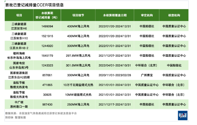Click the detail 301.6MW海上风电
This screenshot has height=125, width=197.
pyautogui.click(x=78, y=65)
